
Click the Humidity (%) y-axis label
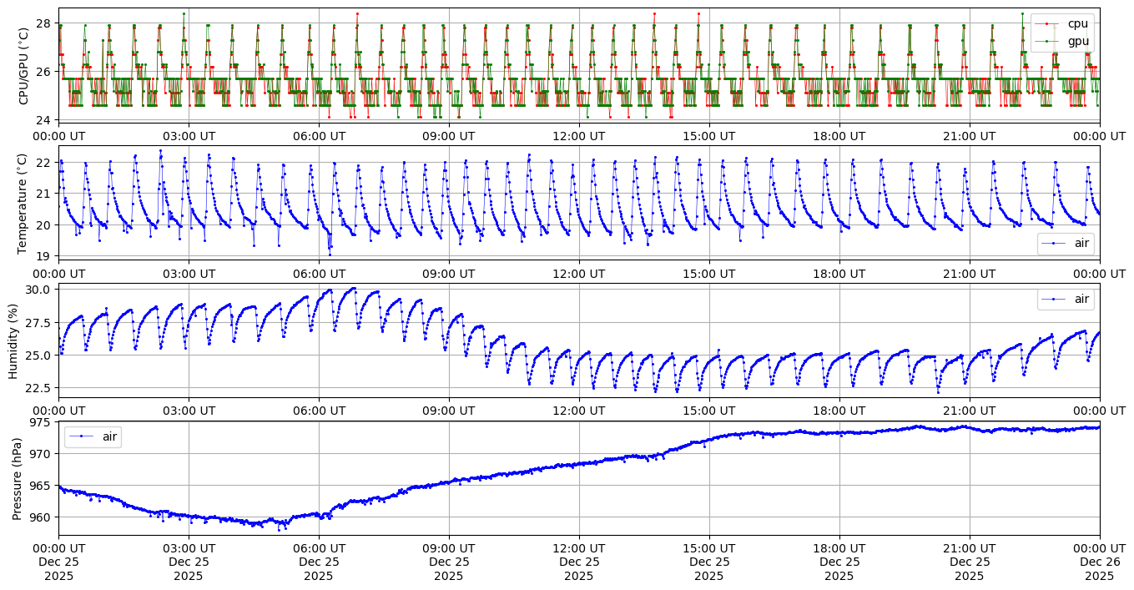tap(13, 340)
